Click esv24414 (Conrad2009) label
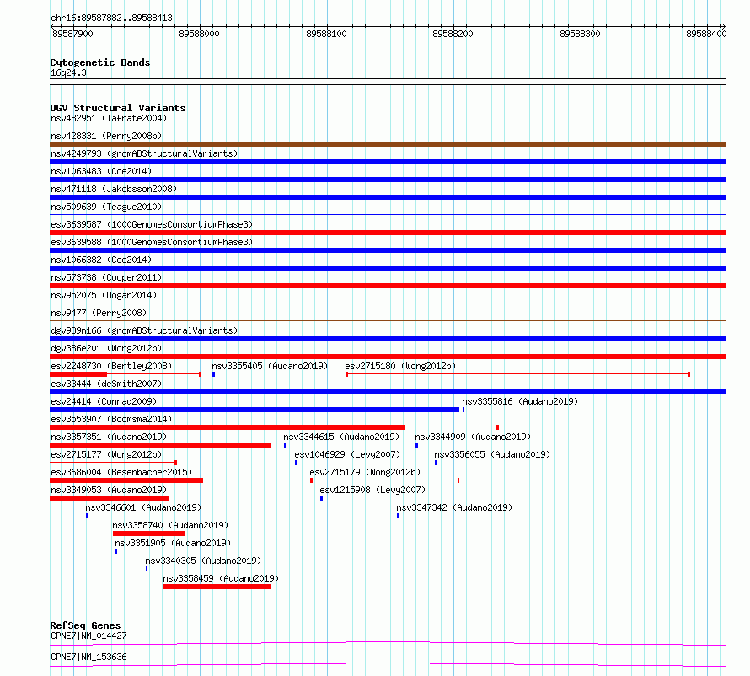The image size is (750, 676). point(104,401)
